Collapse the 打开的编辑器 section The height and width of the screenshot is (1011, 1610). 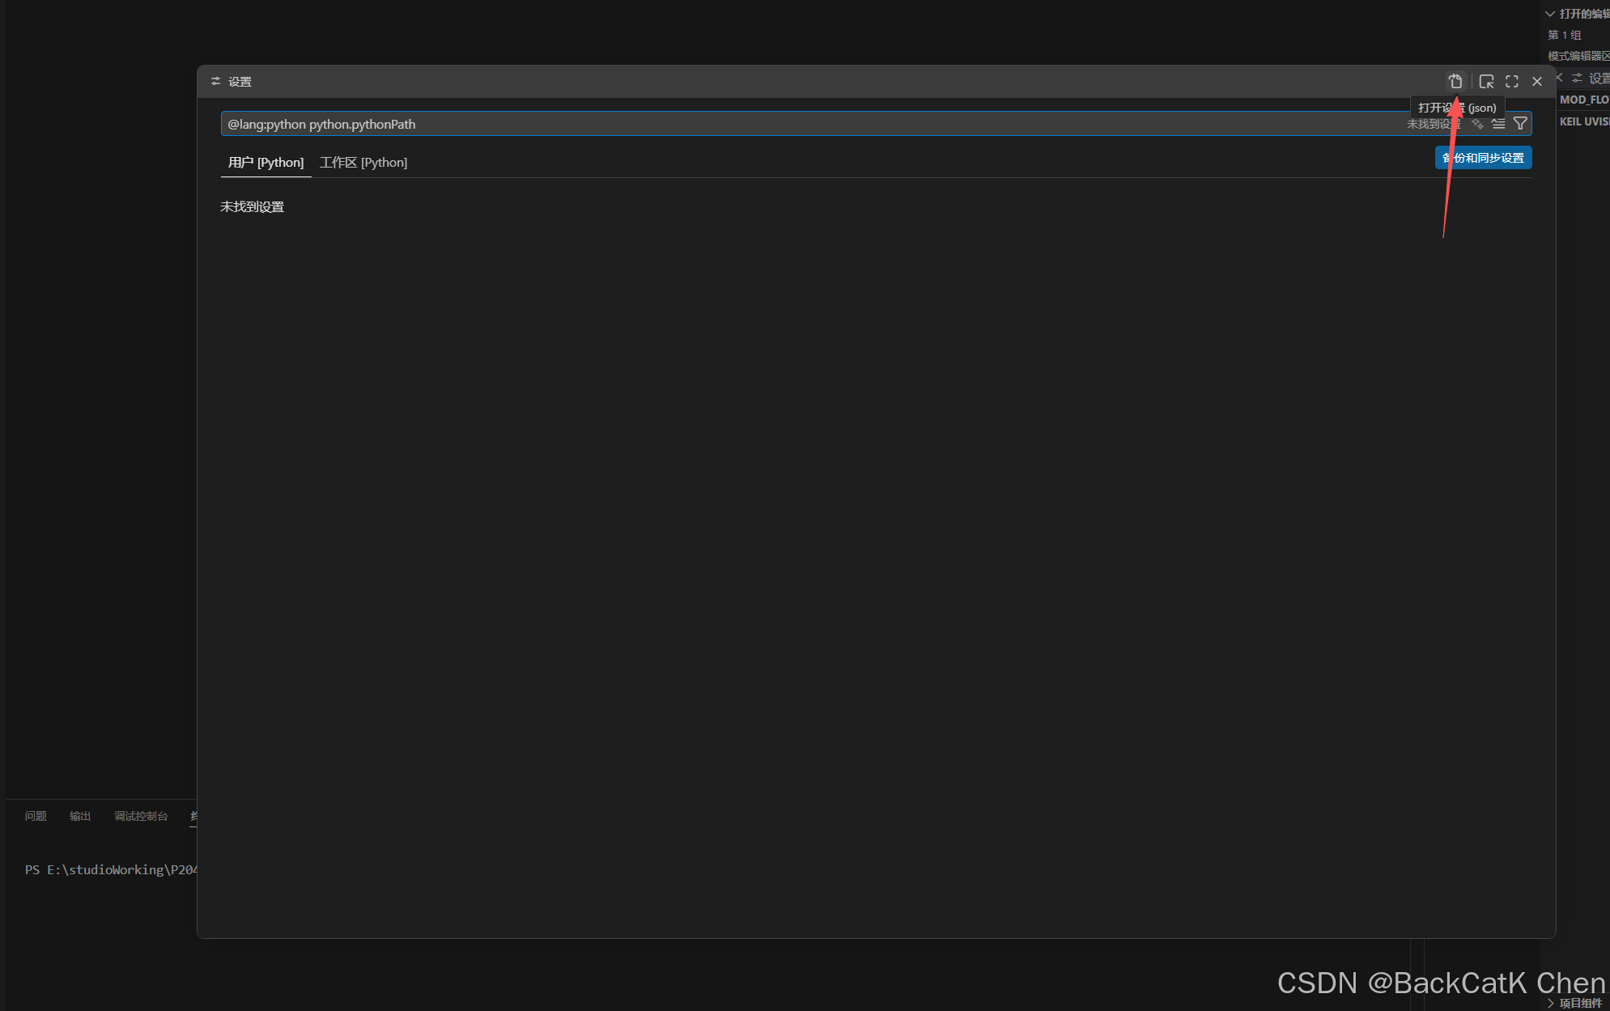tap(1549, 14)
